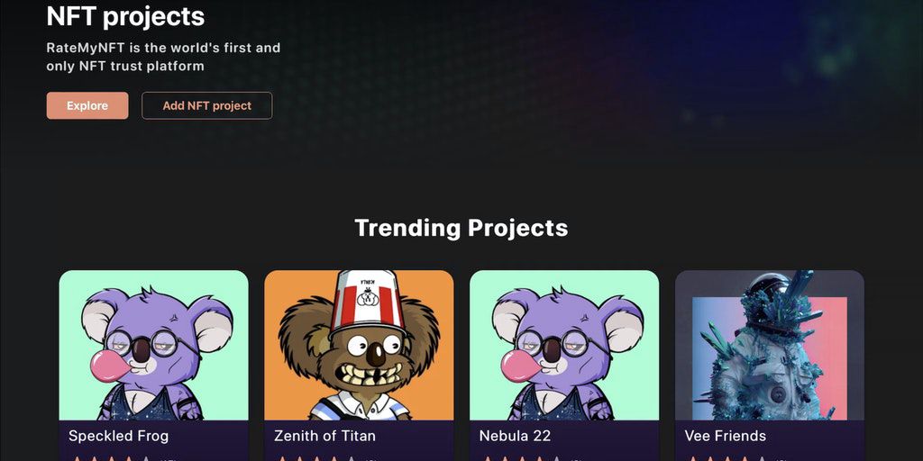923x461 pixels.
Task: Open the Add NFT project form
Action: [x=206, y=106]
